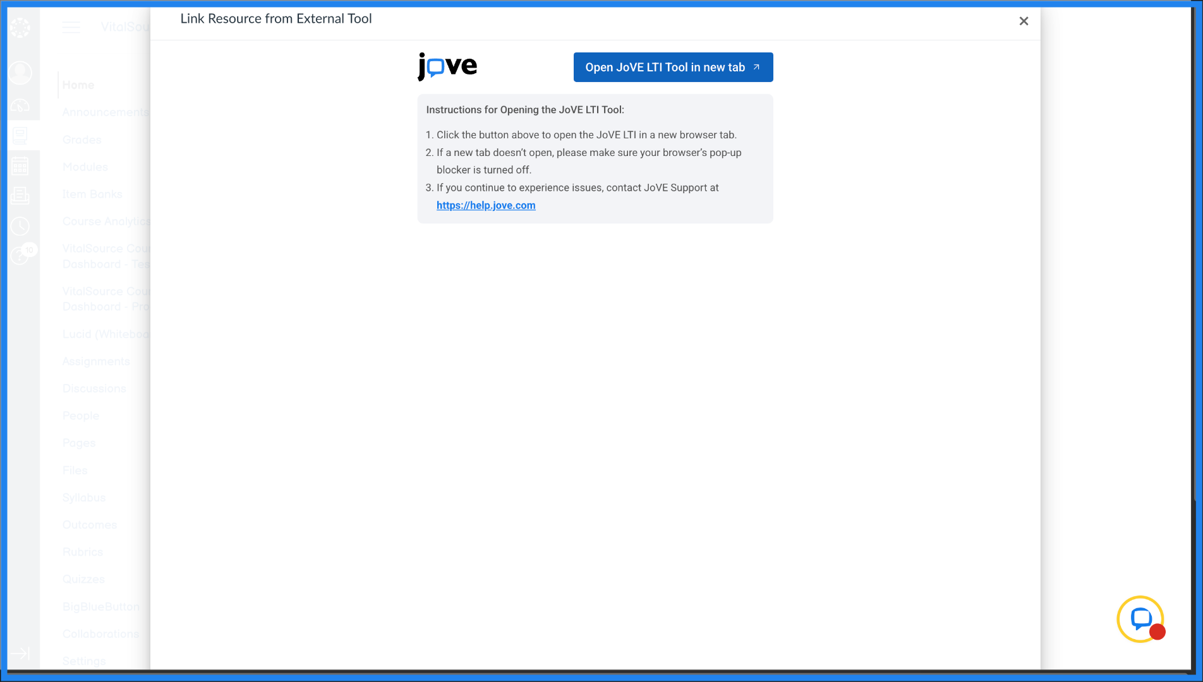Viewport: 1203px width, 682px height.
Task: Open Modules in course navigation
Action: pos(85,167)
